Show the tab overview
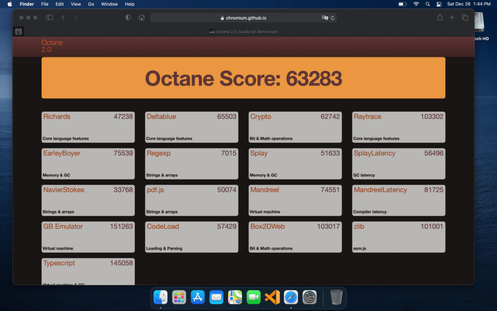 tap(464, 17)
